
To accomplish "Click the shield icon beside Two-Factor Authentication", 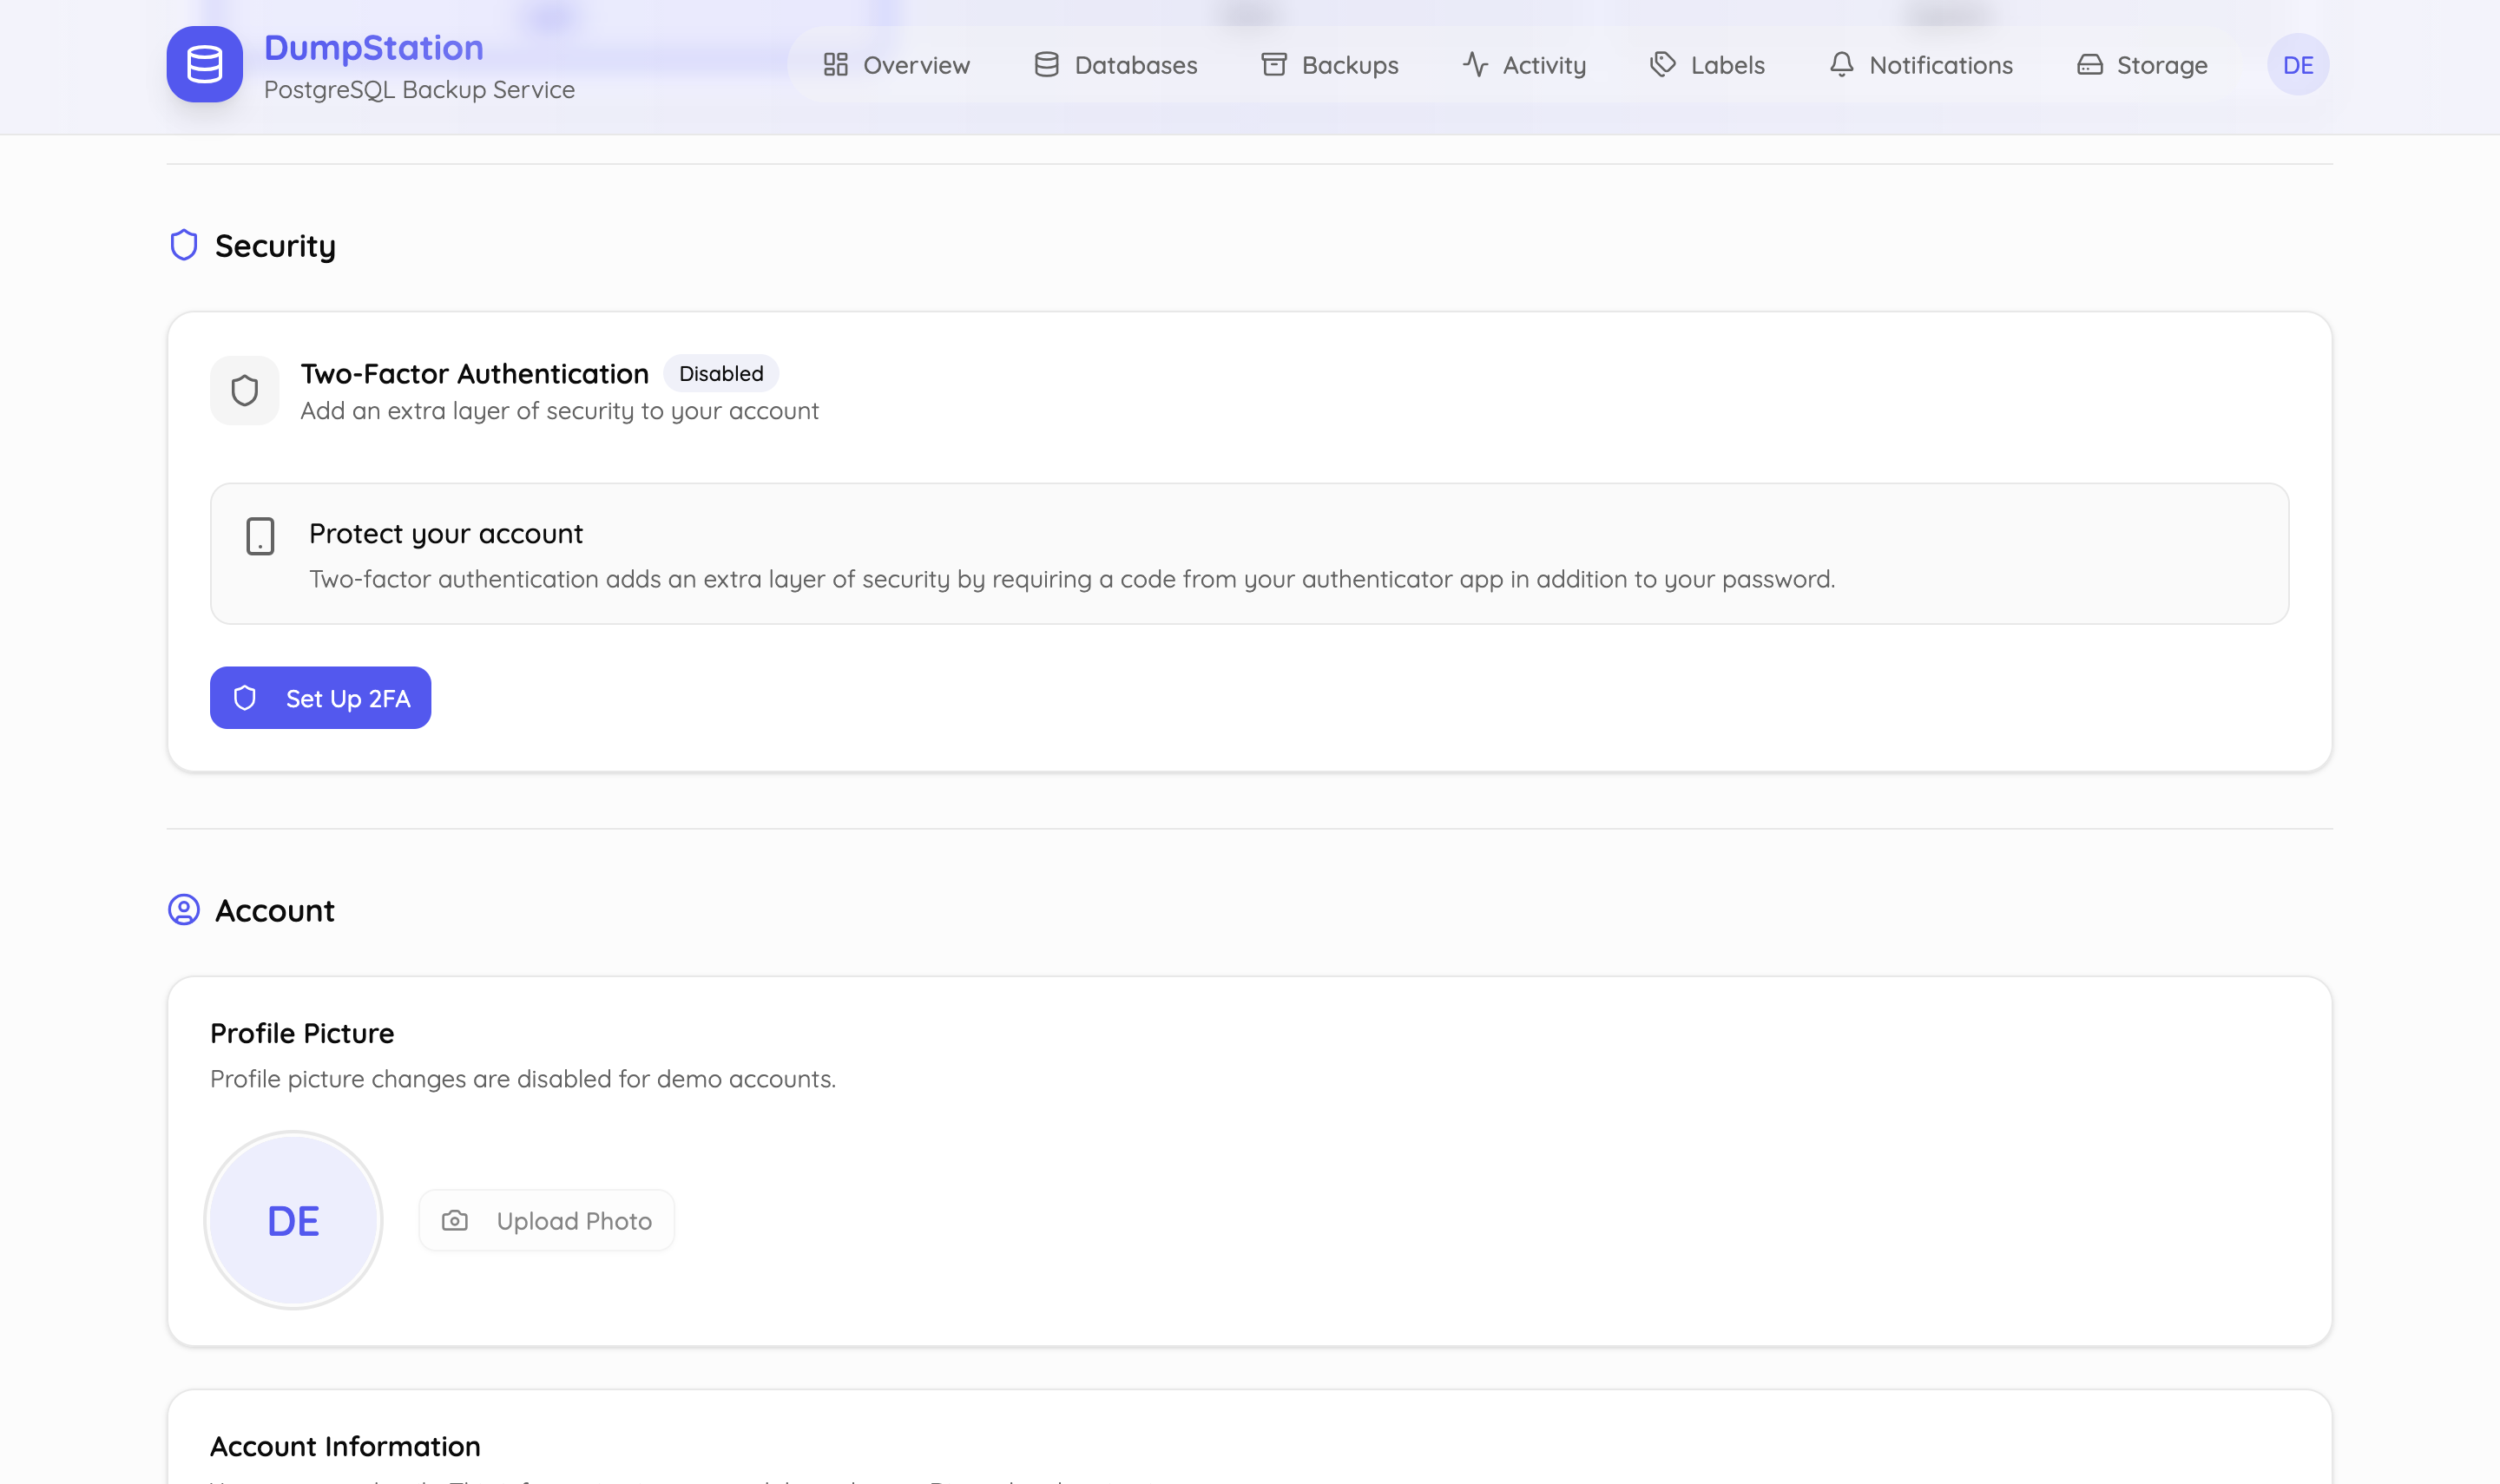I will pos(244,390).
